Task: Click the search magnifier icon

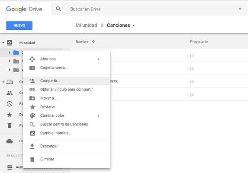Action: pyautogui.click(x=58, y=9)
